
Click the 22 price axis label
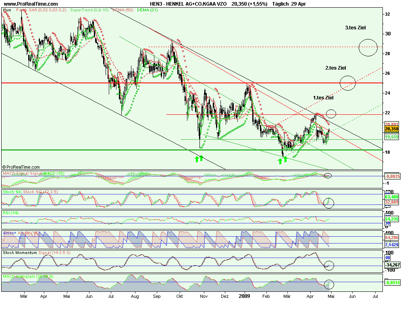387,113
